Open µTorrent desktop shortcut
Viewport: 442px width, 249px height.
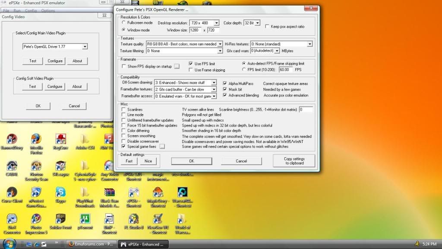(x=85, y=221)
